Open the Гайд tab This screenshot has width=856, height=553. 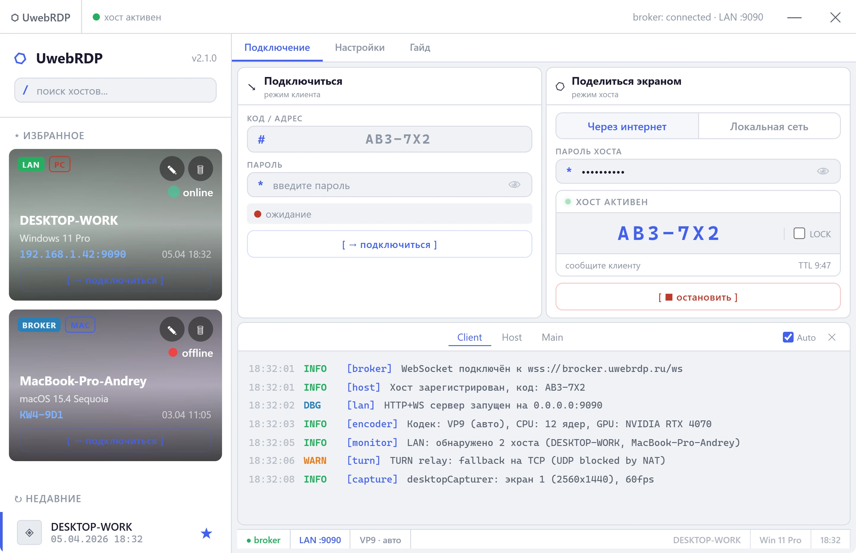(420, 47)
